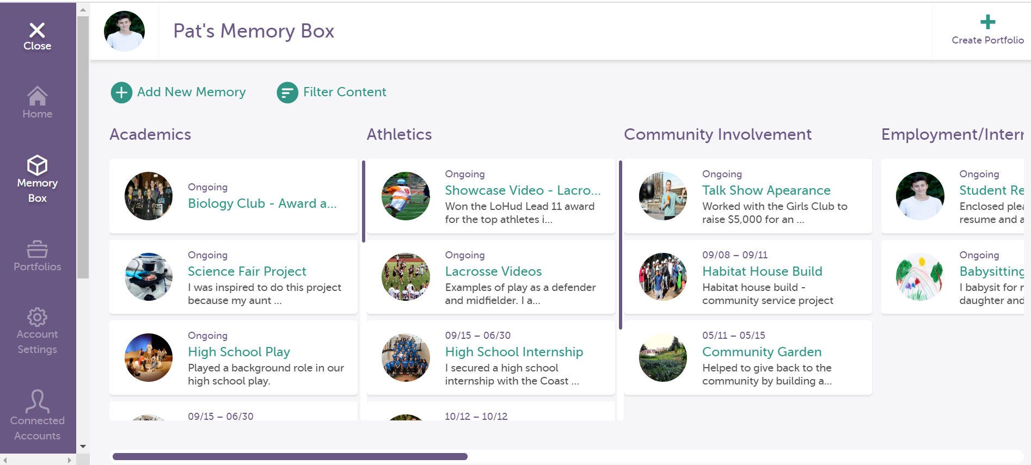The height and width of the screenshot is (465, 1031).
Task: Click horizontal scrollbar thumb below columns
Action: click(290, 456)
